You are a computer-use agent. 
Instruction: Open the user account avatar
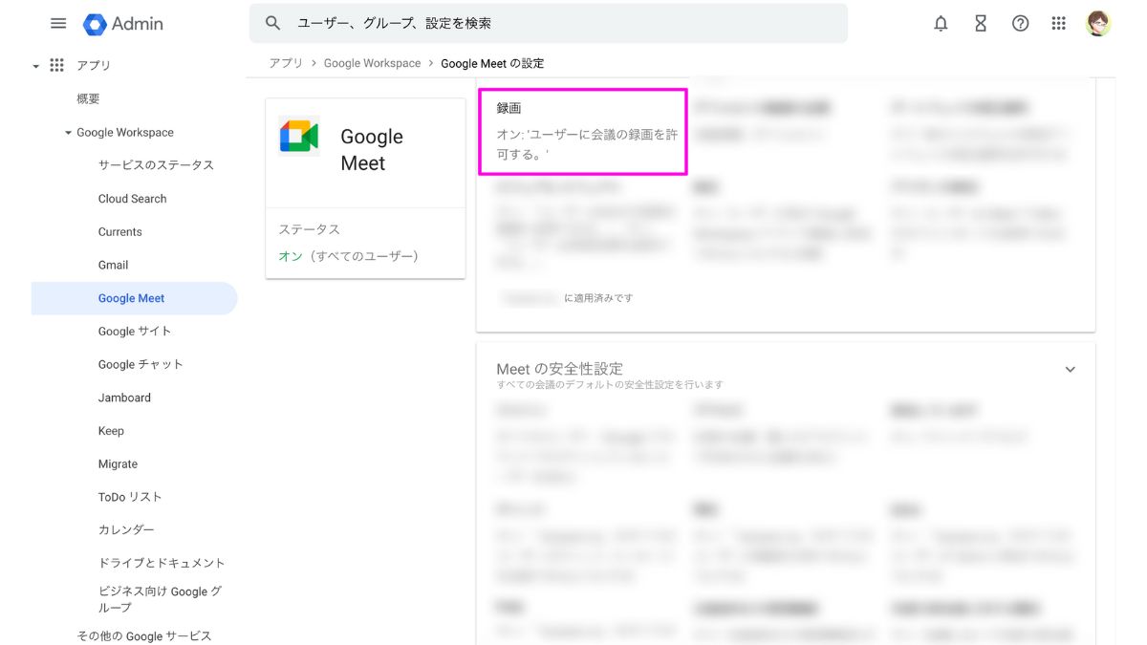coord(1098,24)
